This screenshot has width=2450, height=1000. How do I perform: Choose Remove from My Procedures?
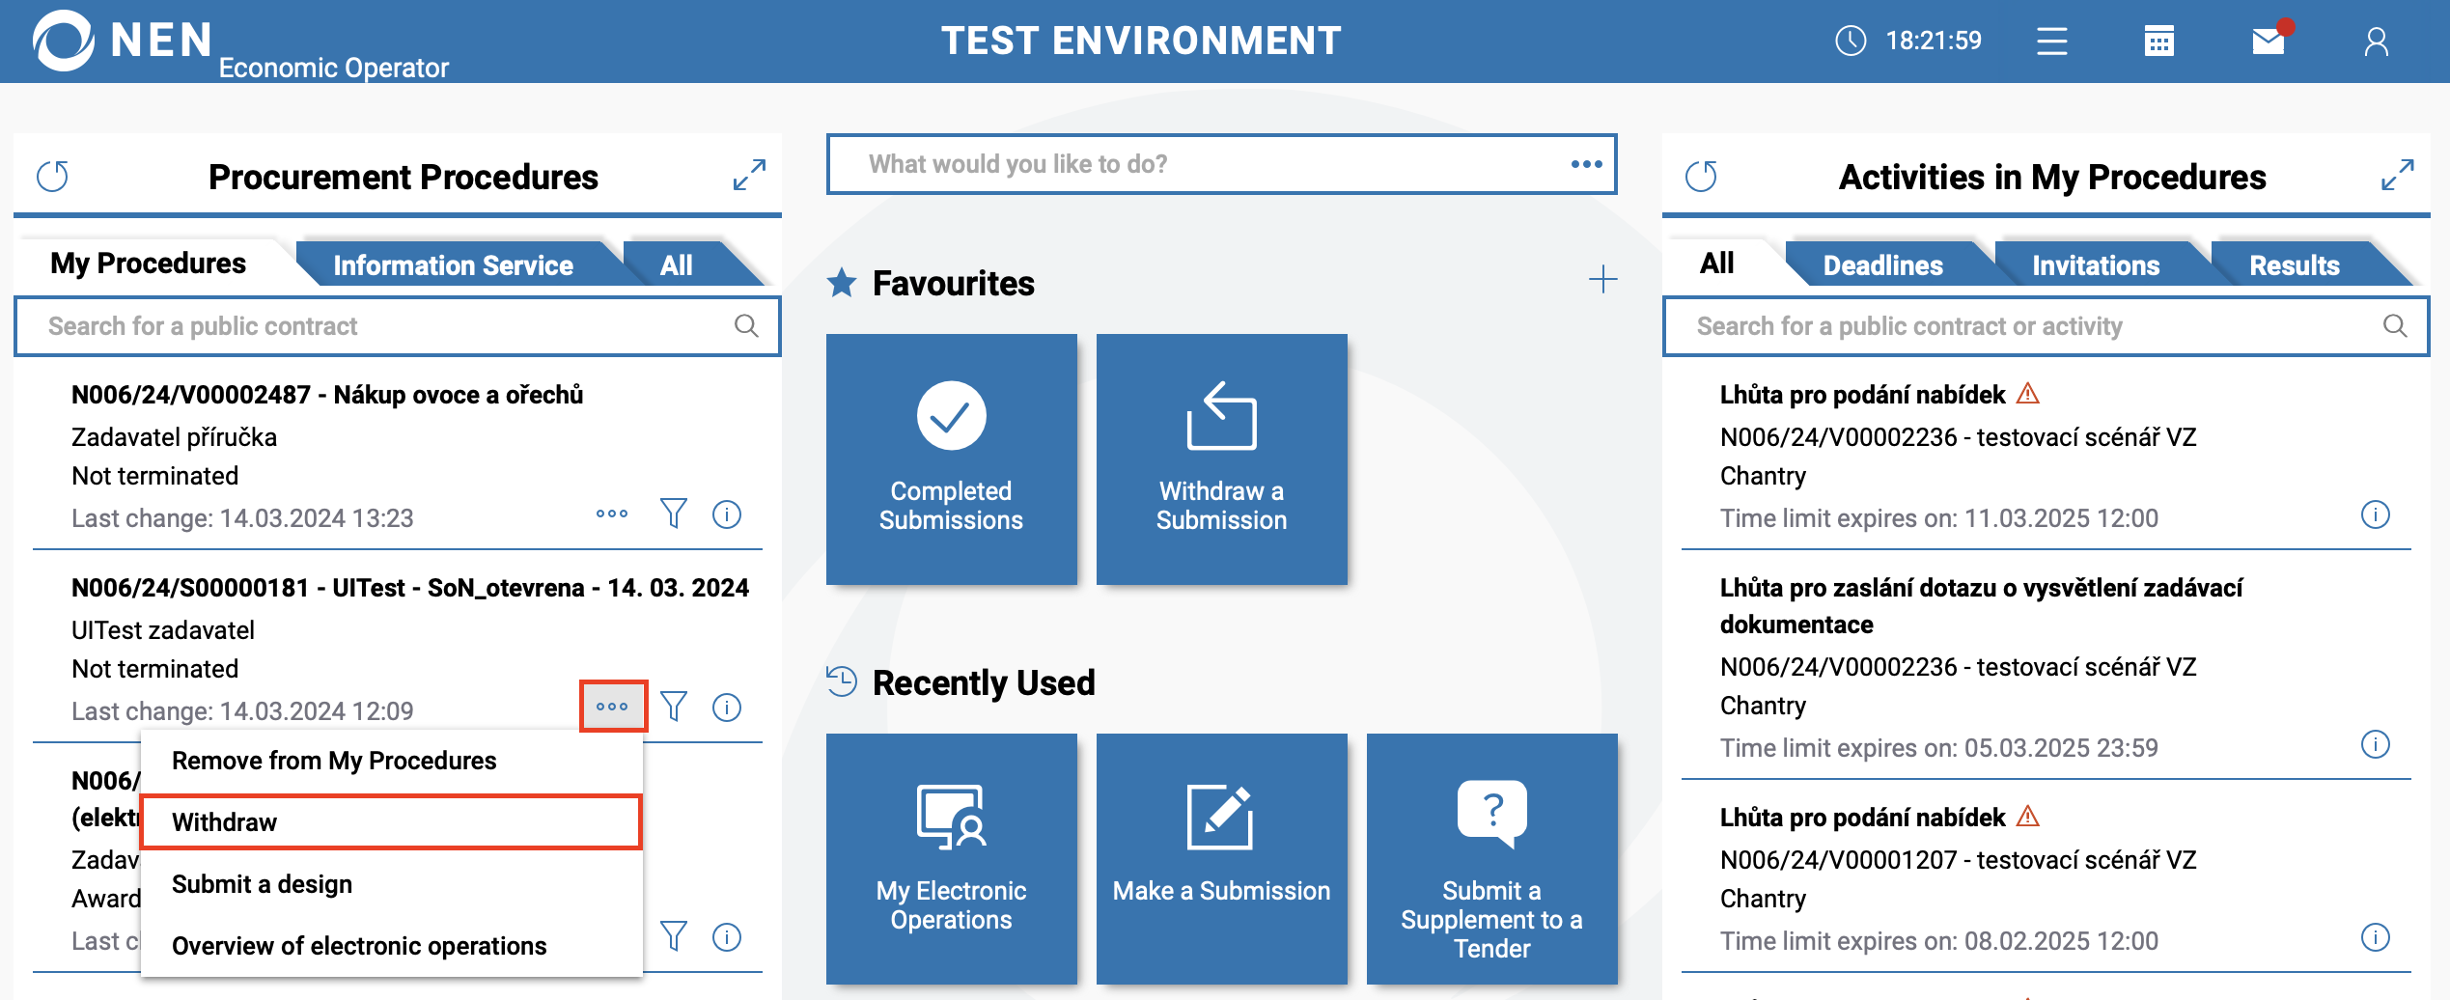point(334,761)
